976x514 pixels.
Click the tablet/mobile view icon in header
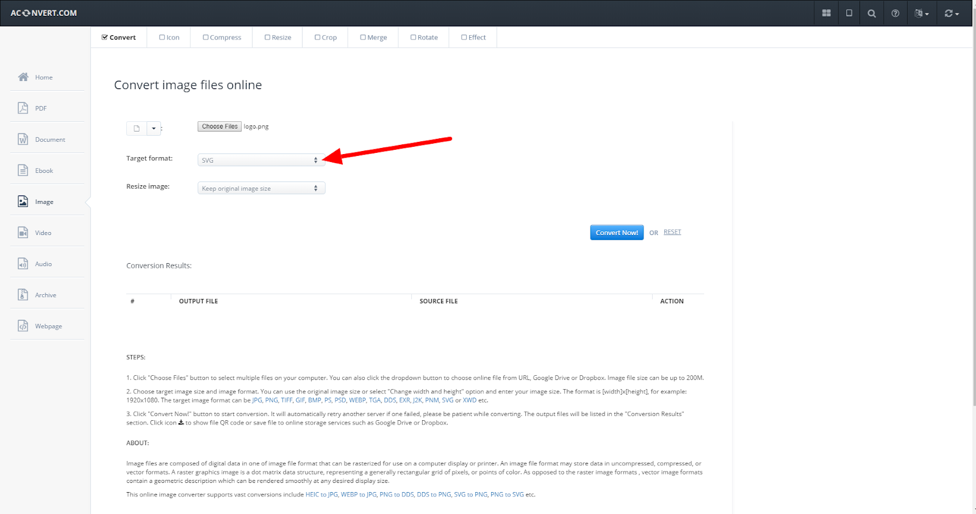coord(849,13)
